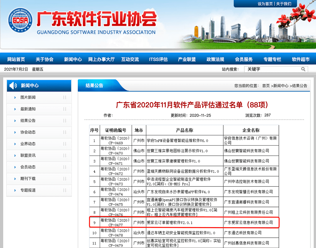Go to ITSS评估 in navigation bar

tap(158, 59)
